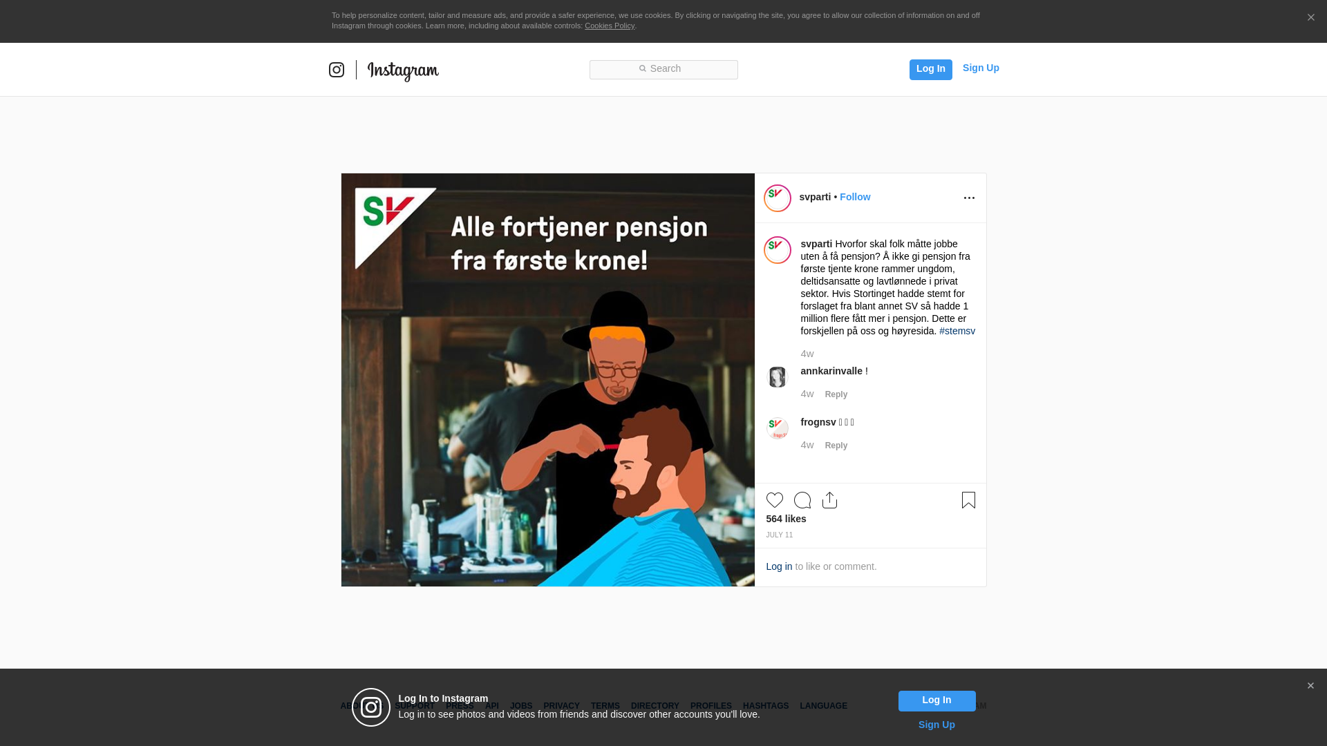
Task: Open the PROFILES footer link
Action: [x=711, y=706]
